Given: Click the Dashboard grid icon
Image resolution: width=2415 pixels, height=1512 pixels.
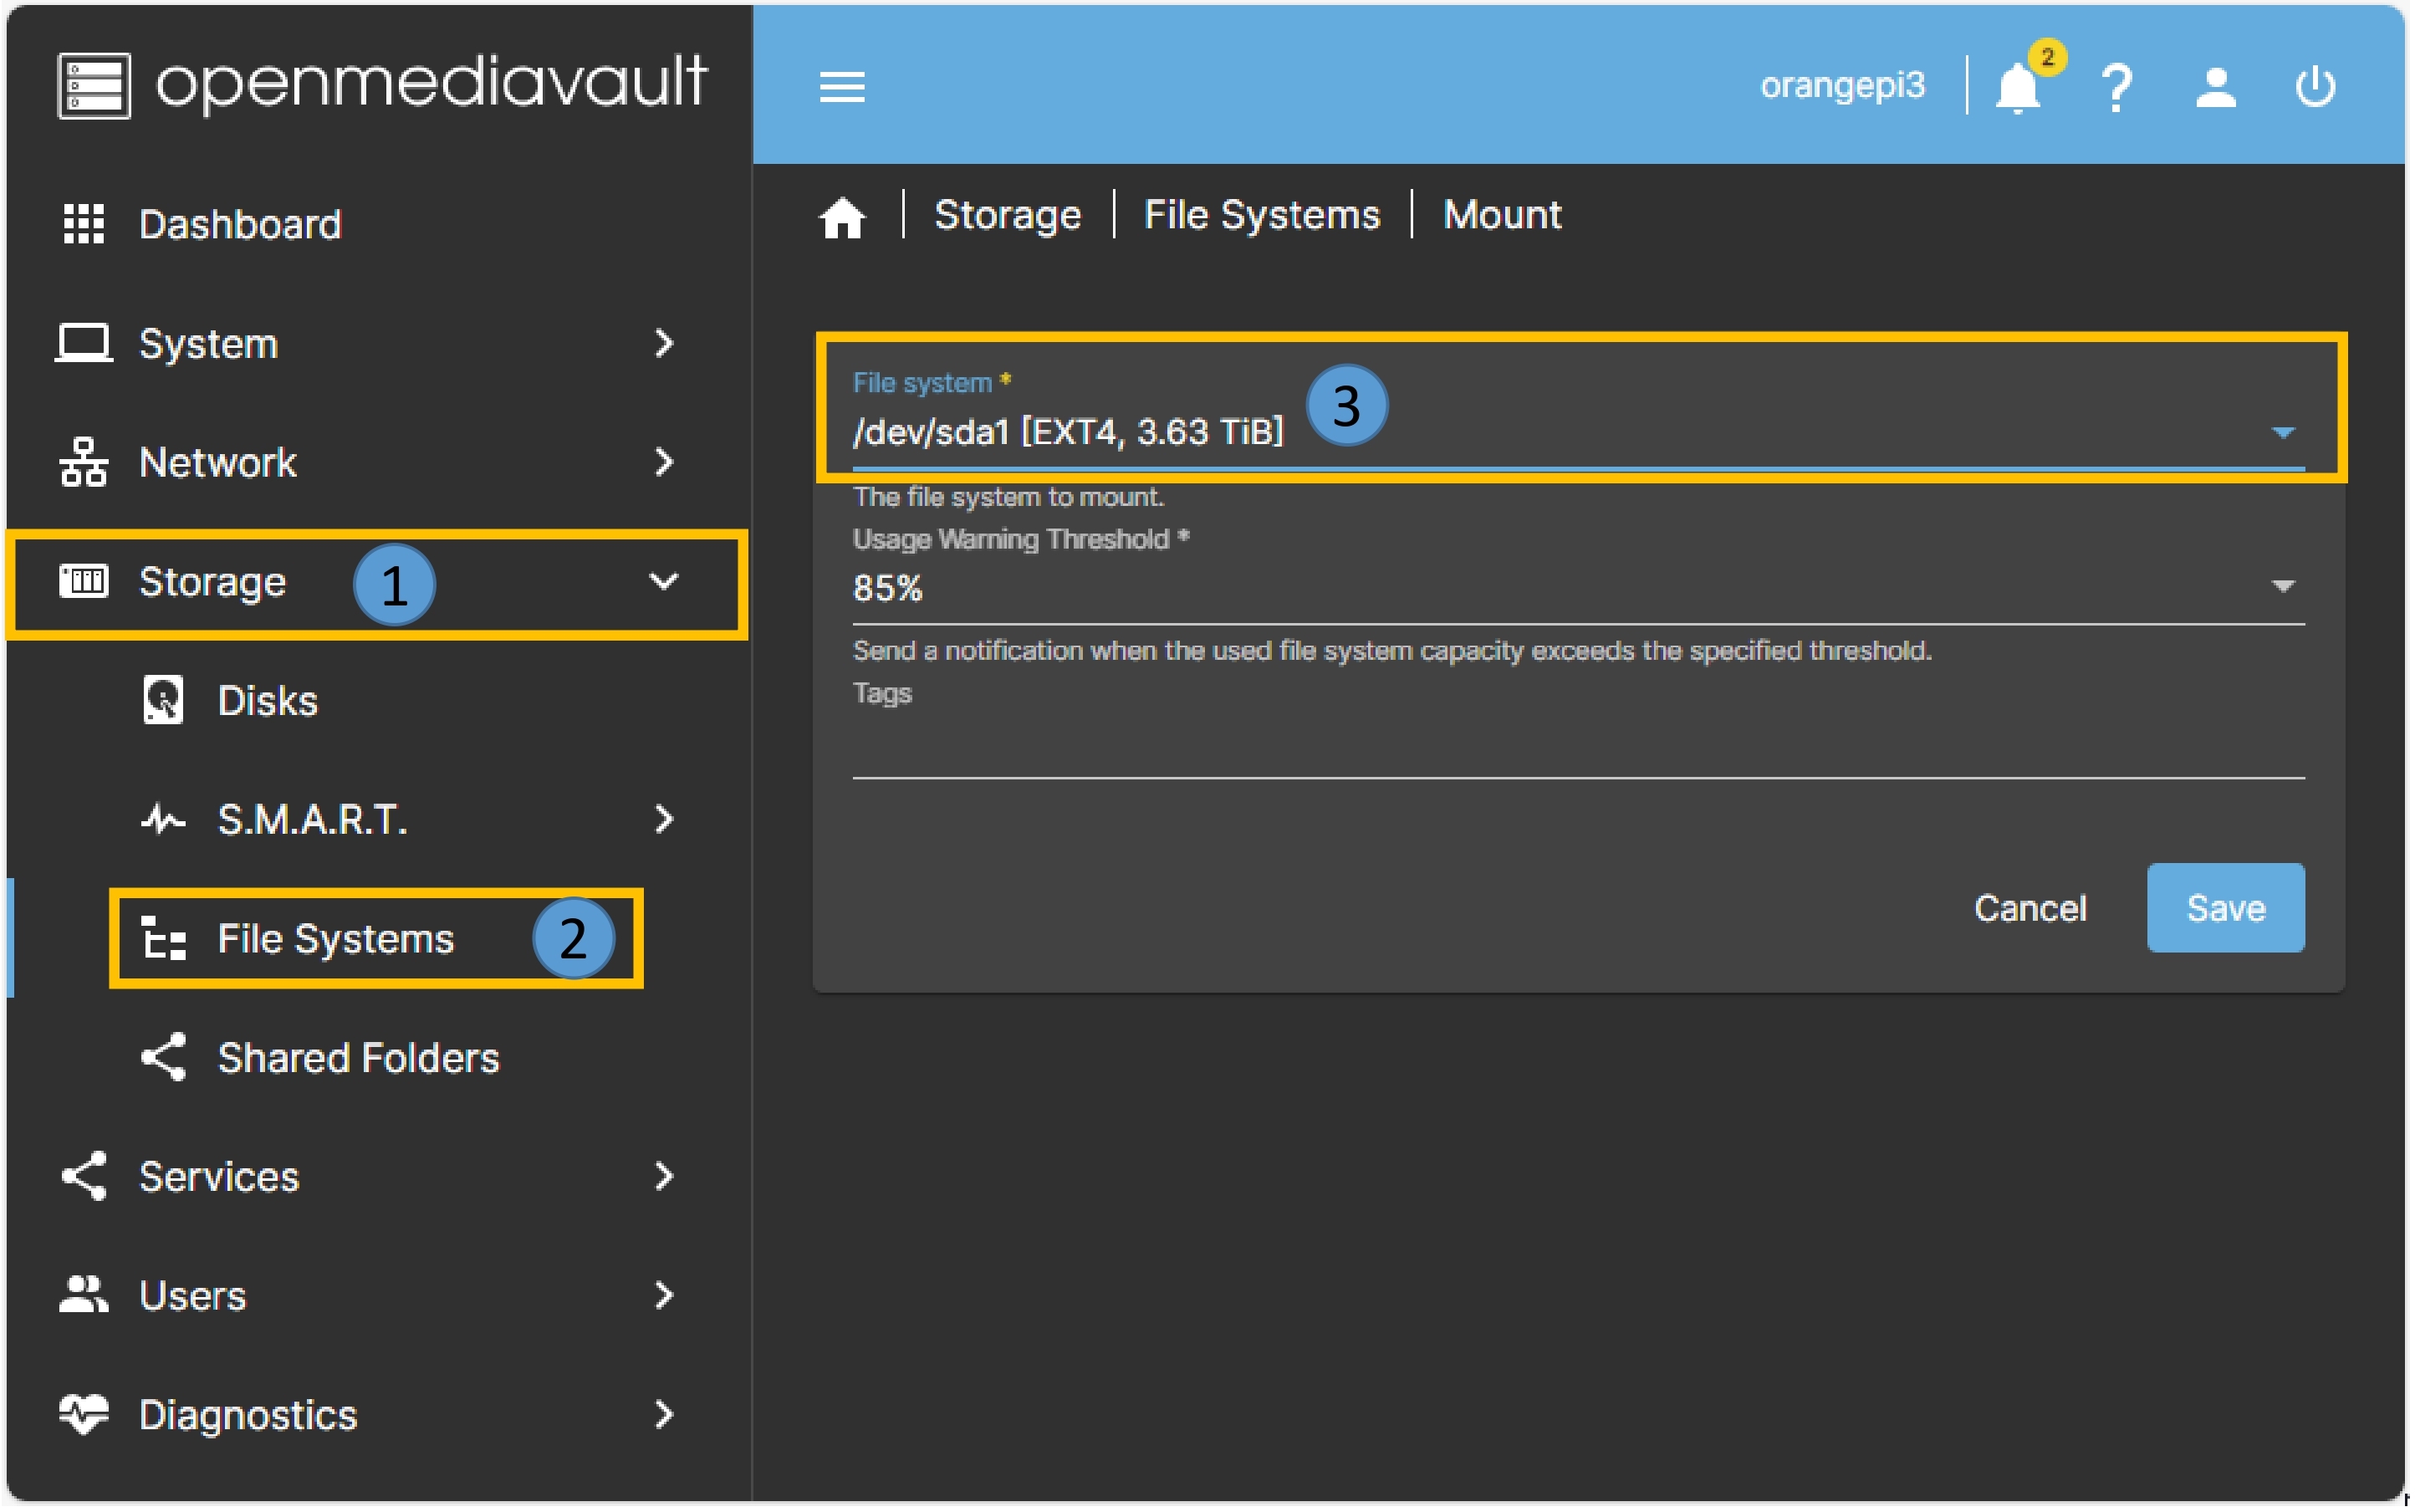Looking at the screenshot, I should point(83,224).
